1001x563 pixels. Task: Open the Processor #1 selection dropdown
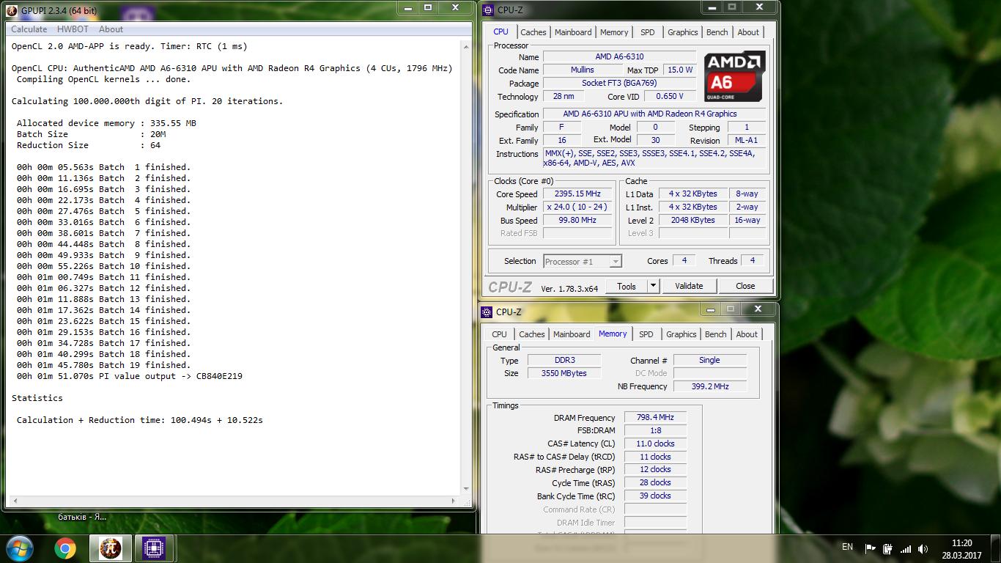click(583, 262)
